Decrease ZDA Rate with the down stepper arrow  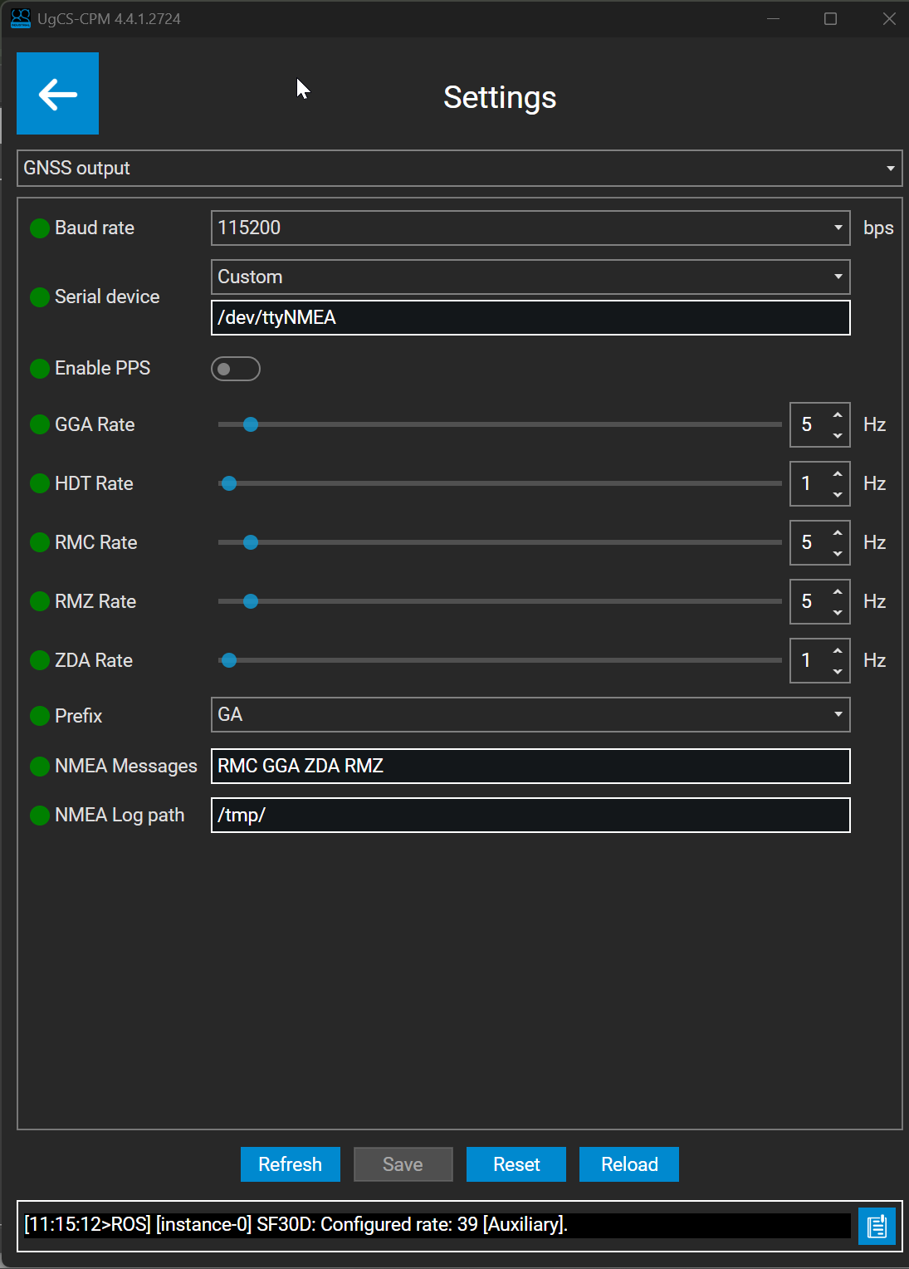click(838, 670)
